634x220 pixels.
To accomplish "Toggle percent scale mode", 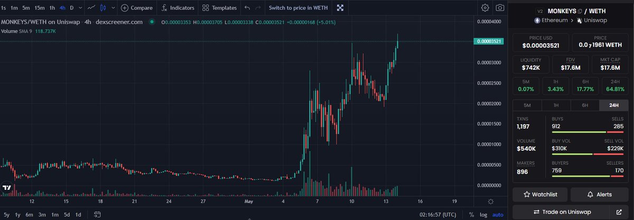I will (471, 215).
